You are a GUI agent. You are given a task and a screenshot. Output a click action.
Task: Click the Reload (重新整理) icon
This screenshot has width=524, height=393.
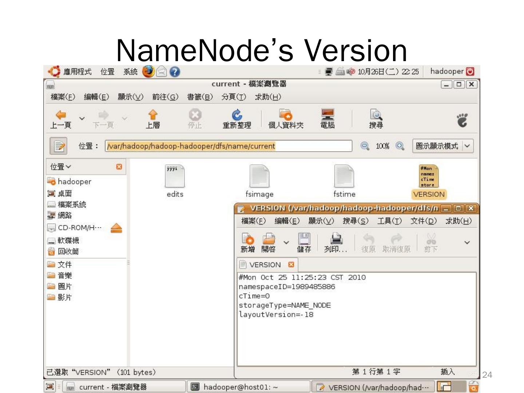(237, 115)
